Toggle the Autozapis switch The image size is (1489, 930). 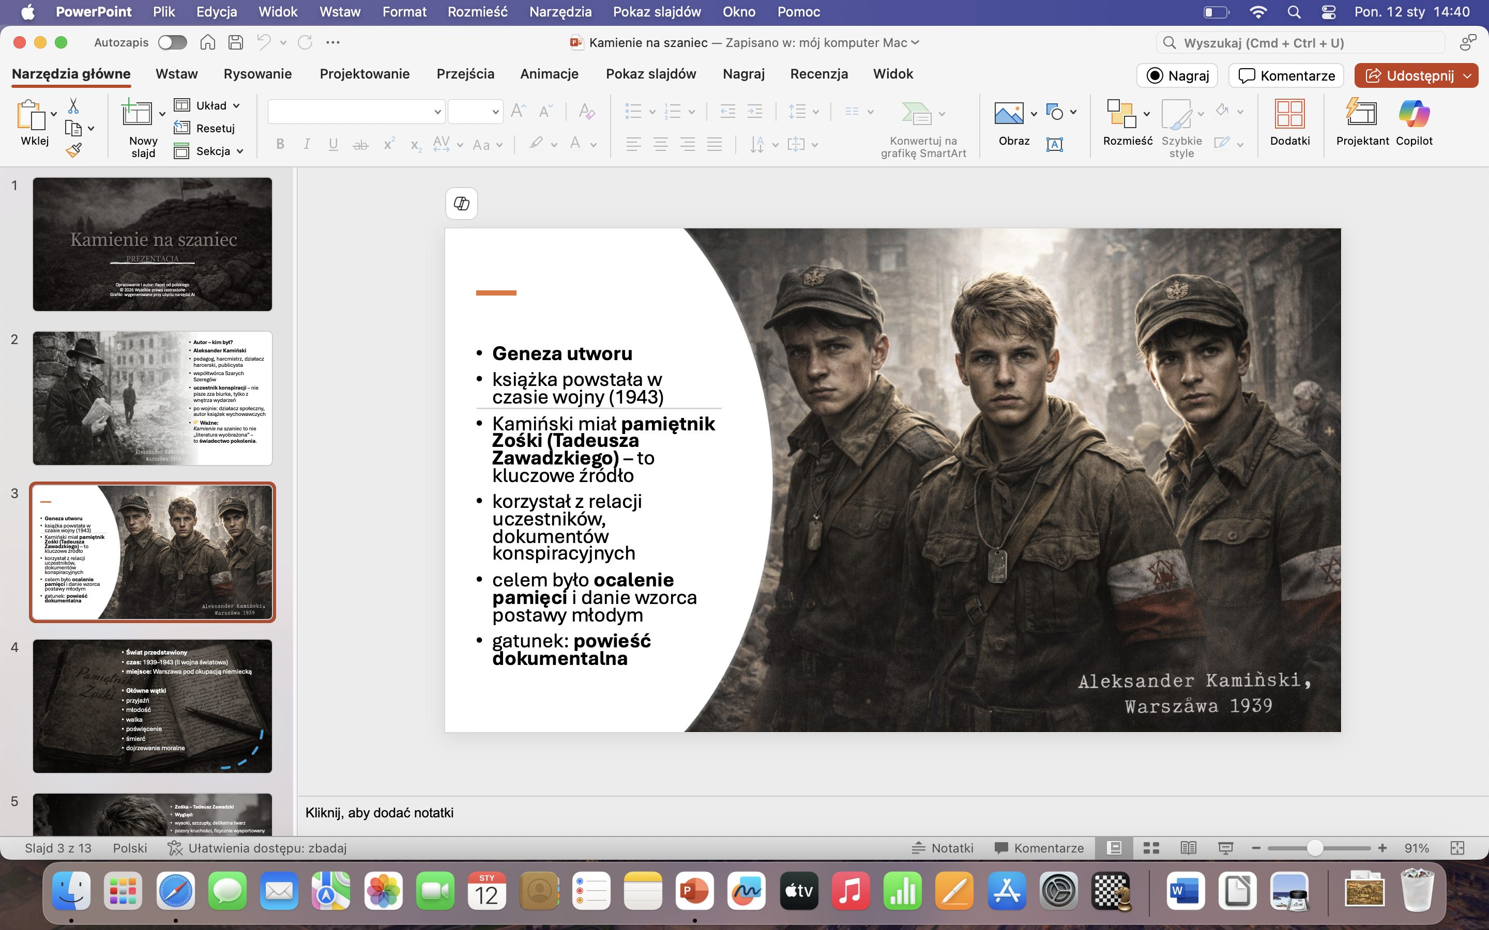(172, 42)
